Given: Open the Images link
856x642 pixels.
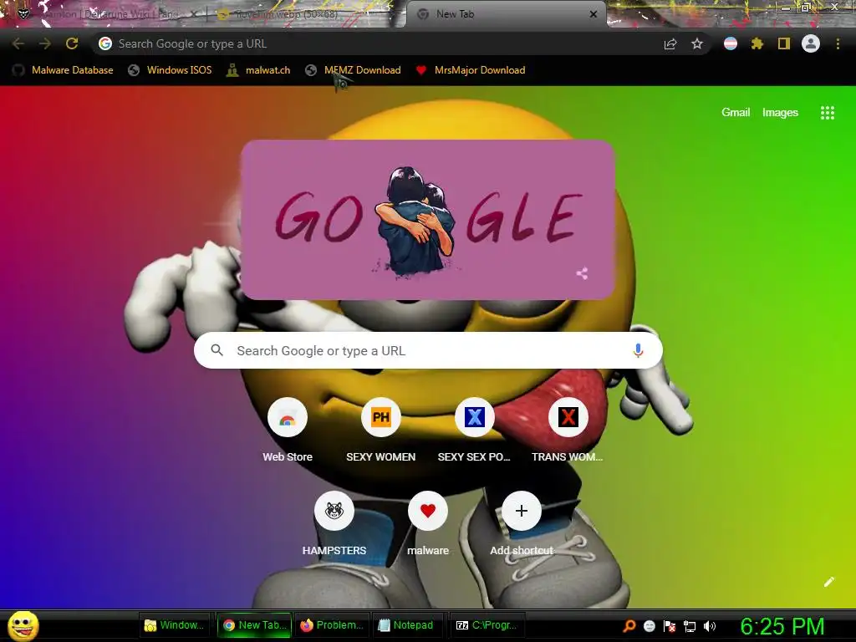Looking at the screenshot, I should click(780, 113).
